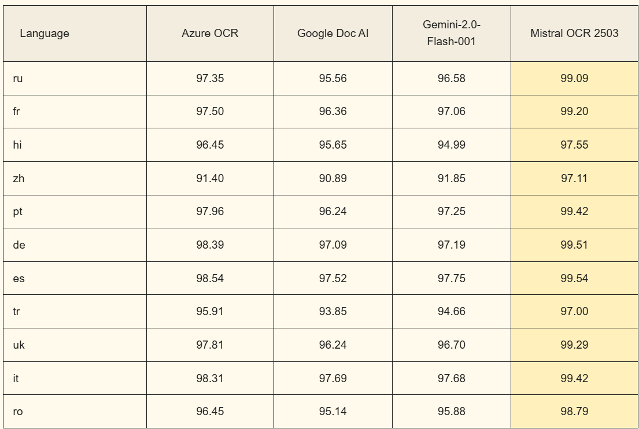
Task: Select the Google Doc AI header cell
Action: pos(333,34)
